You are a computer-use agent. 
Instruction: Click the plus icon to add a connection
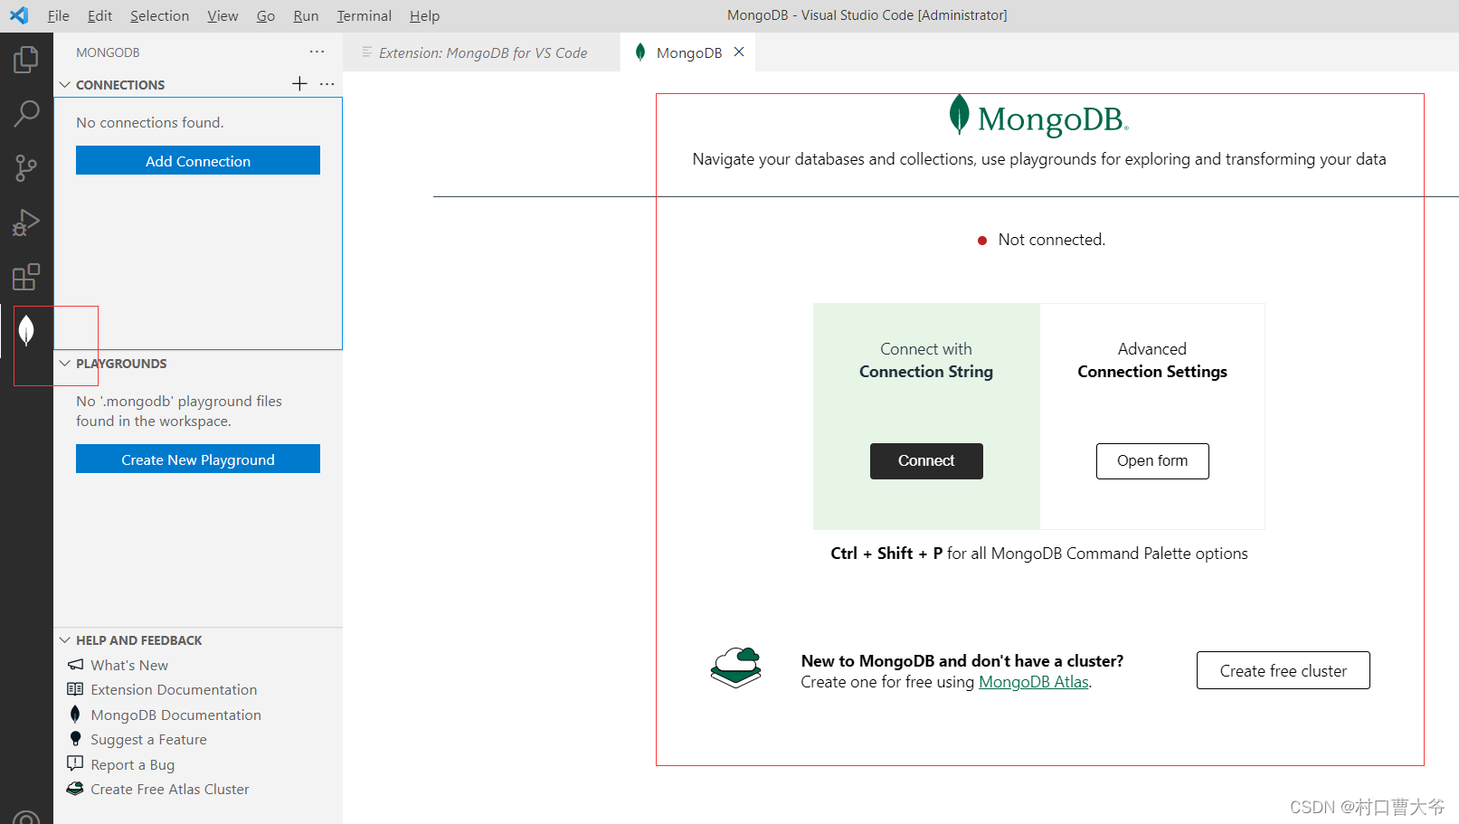tap(299, 84)
